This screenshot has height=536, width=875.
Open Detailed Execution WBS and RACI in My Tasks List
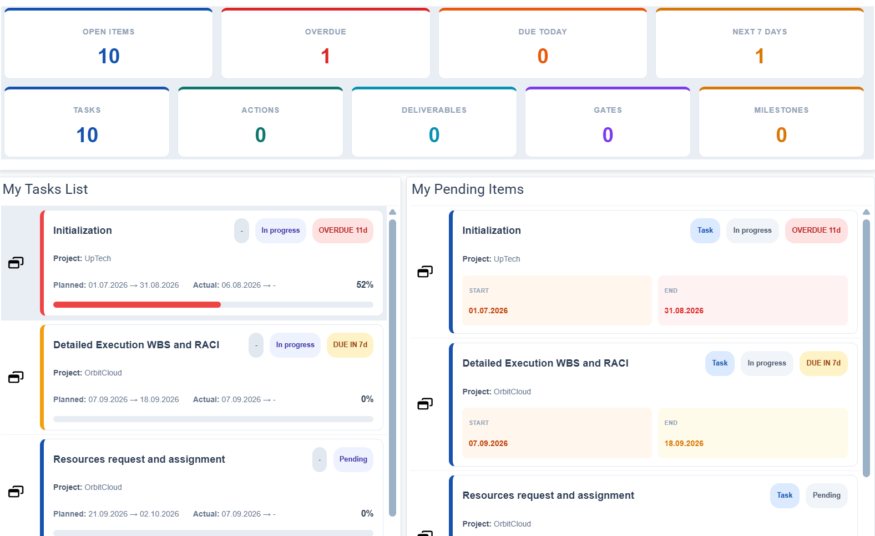click(136, 345)
